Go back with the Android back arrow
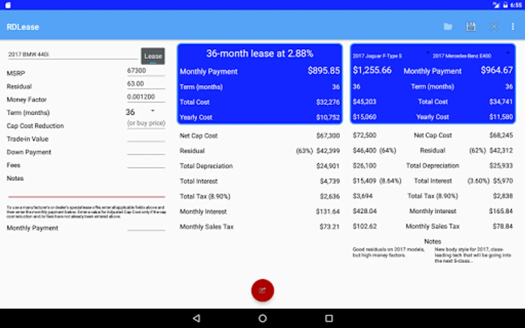 click(x=197, y=319)
